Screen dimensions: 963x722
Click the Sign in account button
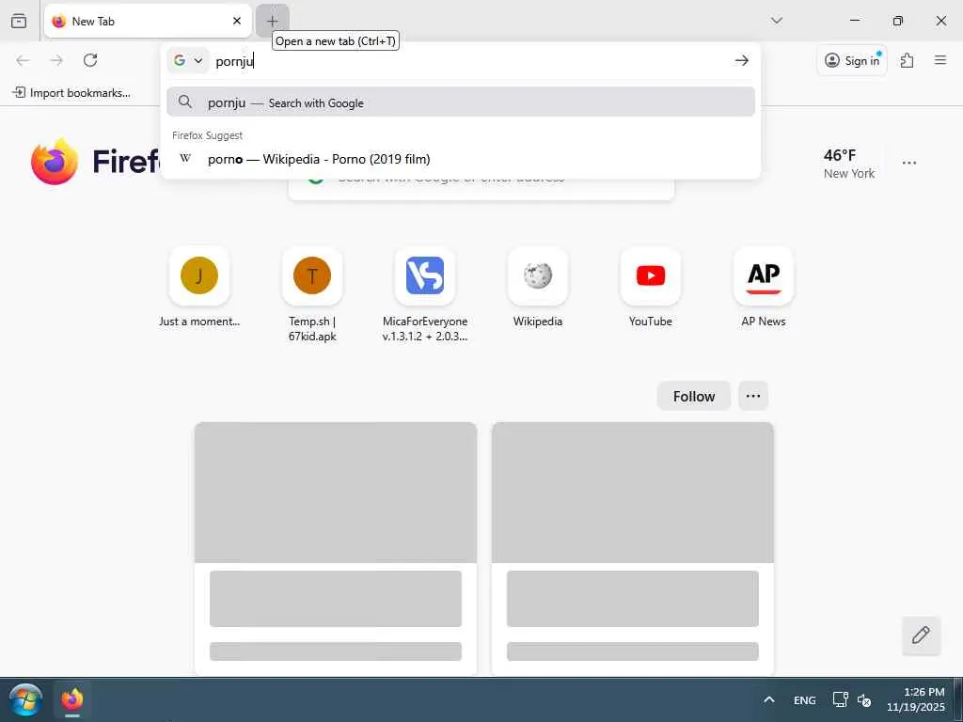(x=852, y=60)
